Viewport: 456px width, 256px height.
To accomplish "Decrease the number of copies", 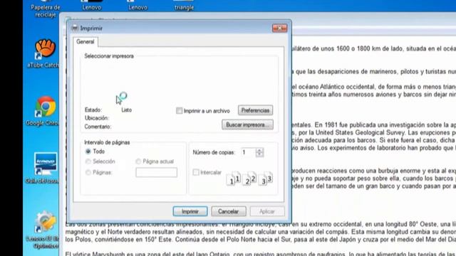I will [x=259, y=155].
